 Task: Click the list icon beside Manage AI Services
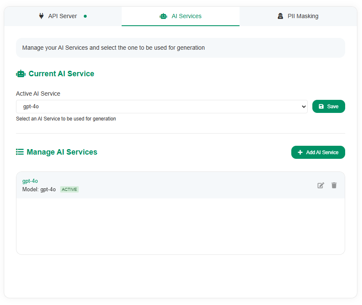(x=20, y=152)
